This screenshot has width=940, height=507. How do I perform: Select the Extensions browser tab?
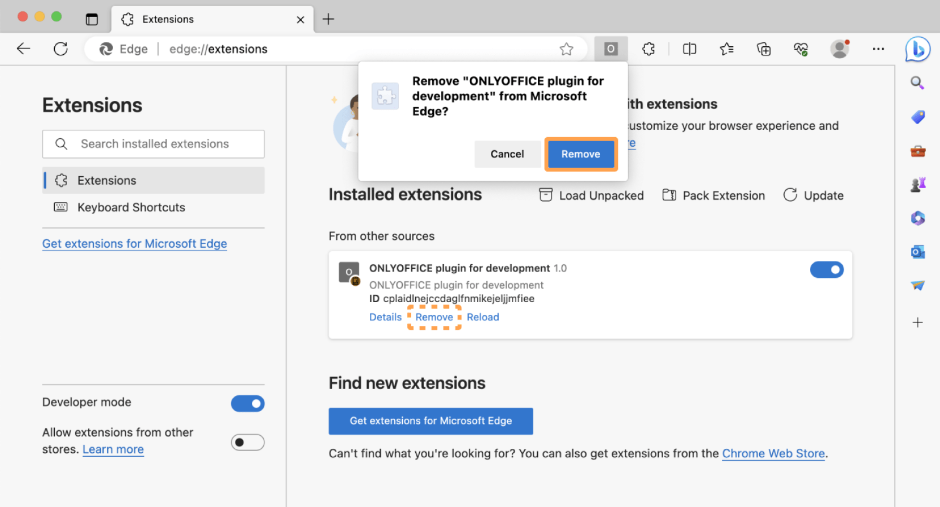click(212, 19)
